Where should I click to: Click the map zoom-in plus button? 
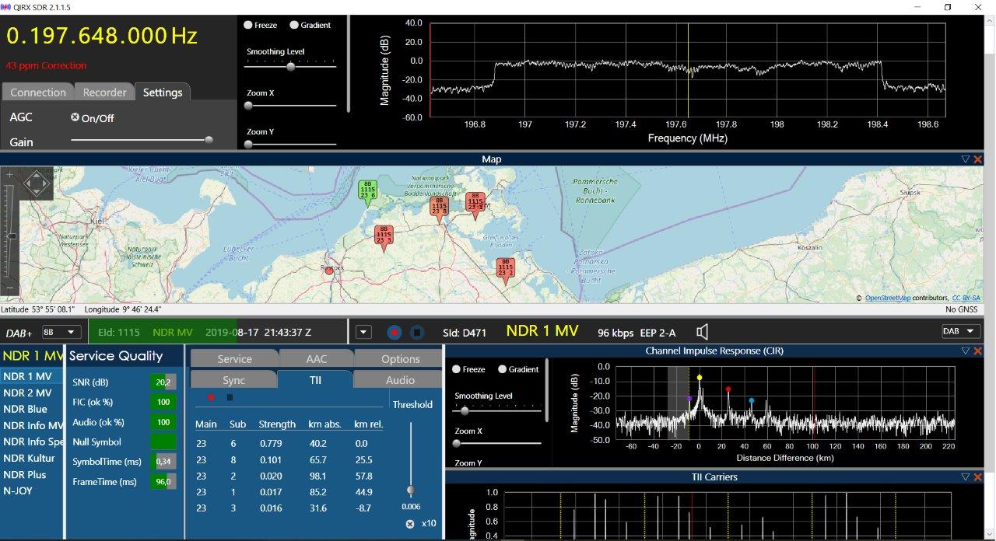coord(10,175)
